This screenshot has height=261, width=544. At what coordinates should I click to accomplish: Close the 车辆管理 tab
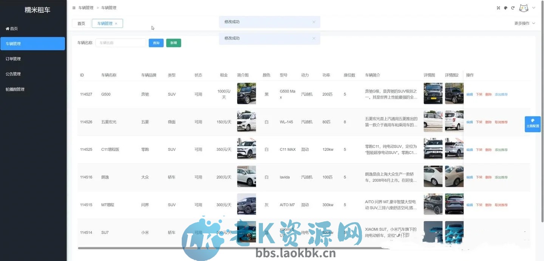(116, 23)
